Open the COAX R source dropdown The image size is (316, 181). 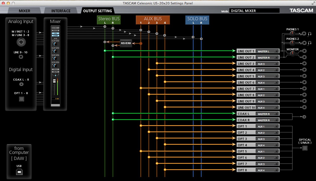point(267,120)
